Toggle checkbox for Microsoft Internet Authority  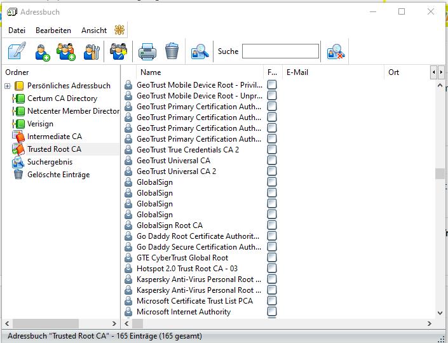pyautogui.click(x=272, y=312)
